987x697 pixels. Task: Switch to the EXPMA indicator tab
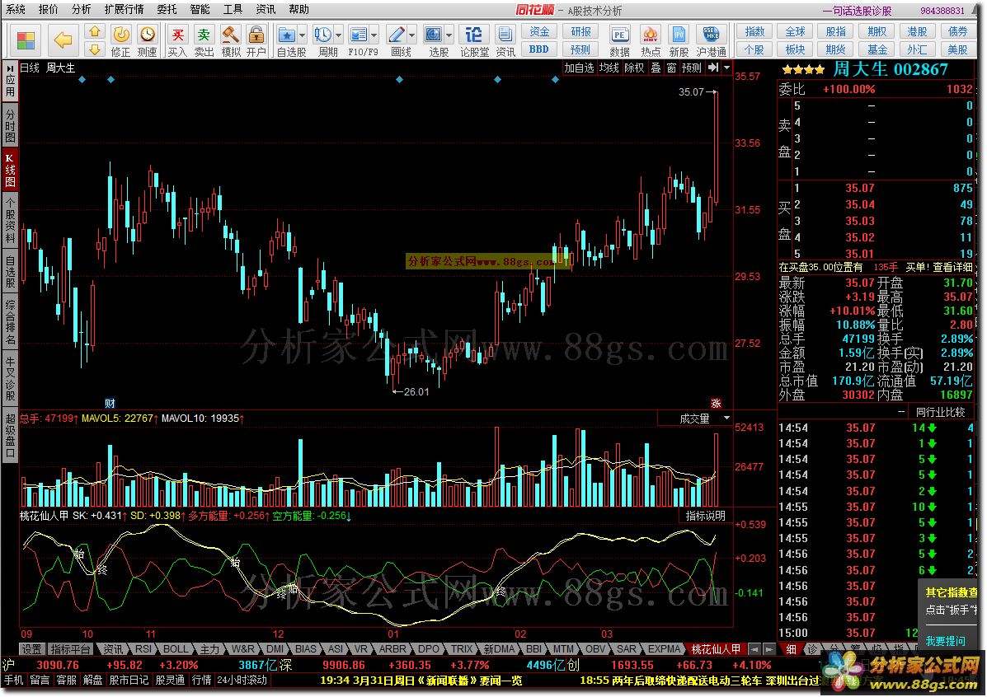point(664,649)
